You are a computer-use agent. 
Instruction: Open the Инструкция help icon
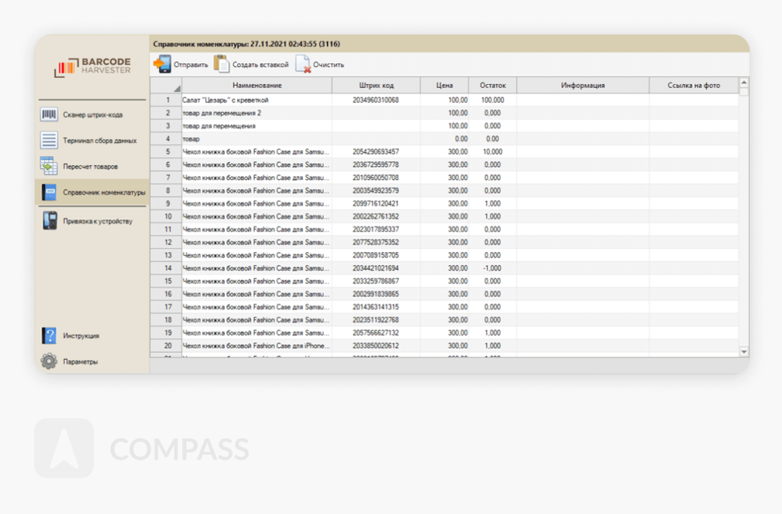point(49,336)
